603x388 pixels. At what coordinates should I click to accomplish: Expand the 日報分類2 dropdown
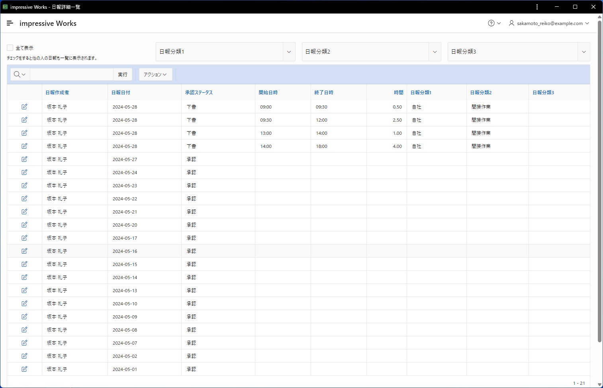coord(435,52)
